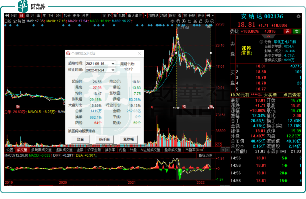306x199 pixels.
Task: Select the 沪深金额 indicator tab
Action: pos(94,150)
